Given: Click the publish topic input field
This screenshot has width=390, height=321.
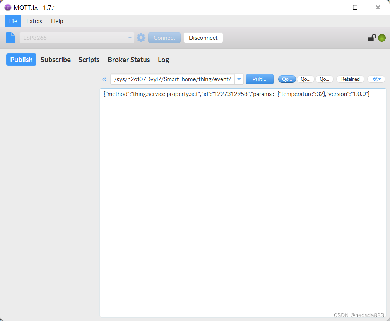Looking at the screenshot, I should pyautogui.click(x=173, y=79).
